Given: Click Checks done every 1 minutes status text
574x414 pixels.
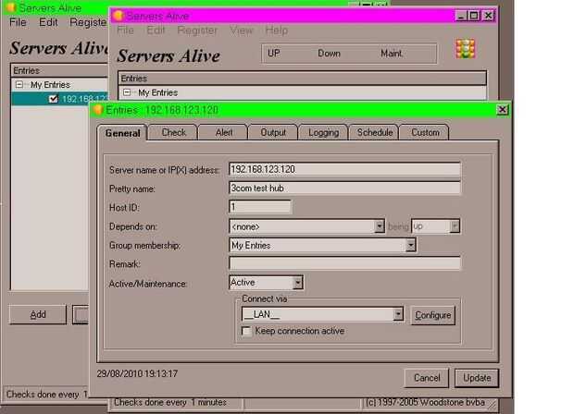Looking at the screenshot, I should [170, 402].
